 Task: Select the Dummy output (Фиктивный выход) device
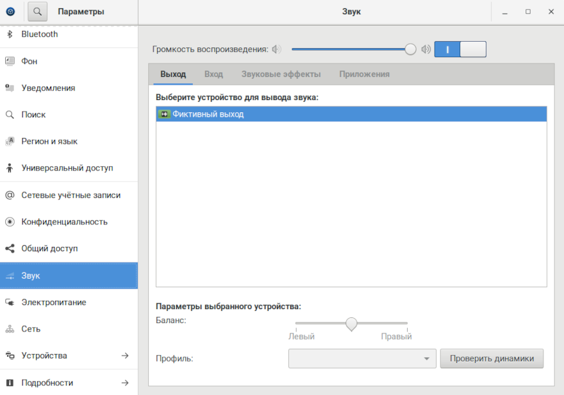351,114
